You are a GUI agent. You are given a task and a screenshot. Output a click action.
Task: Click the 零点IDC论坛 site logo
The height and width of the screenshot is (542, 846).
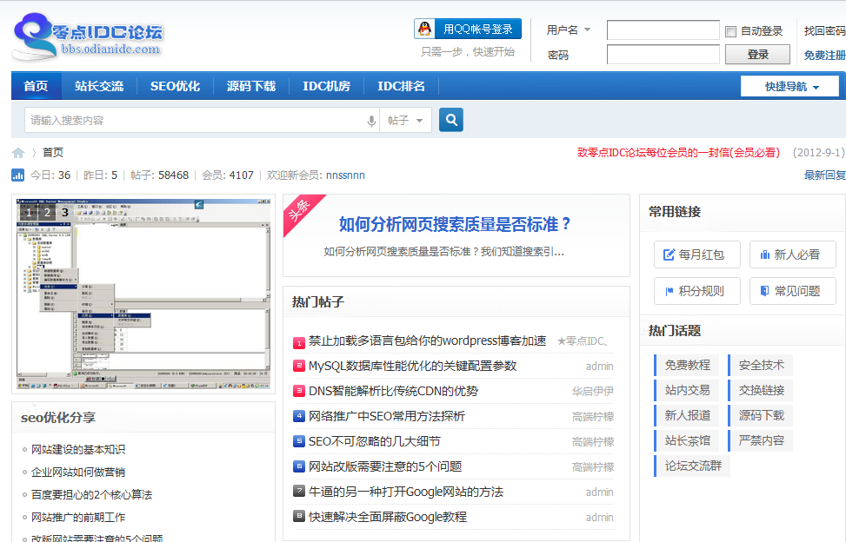88,40
